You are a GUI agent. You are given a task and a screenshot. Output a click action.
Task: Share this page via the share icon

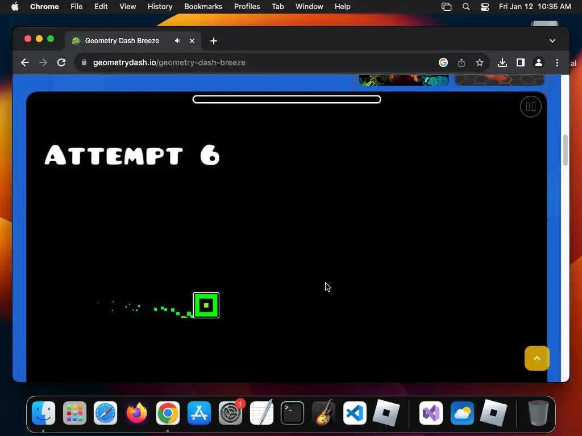coord(462,62)
